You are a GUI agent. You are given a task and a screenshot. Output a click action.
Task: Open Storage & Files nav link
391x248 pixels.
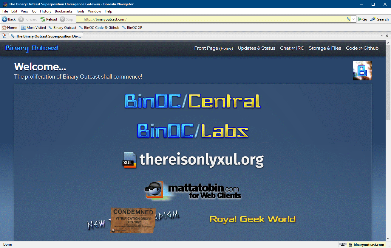[x=325, y=48]
